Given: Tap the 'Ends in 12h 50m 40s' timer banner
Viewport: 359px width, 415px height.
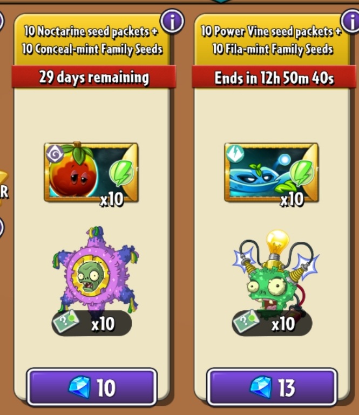Looking at the screenshot, I should pyautogui.click(x=274, y=77).
